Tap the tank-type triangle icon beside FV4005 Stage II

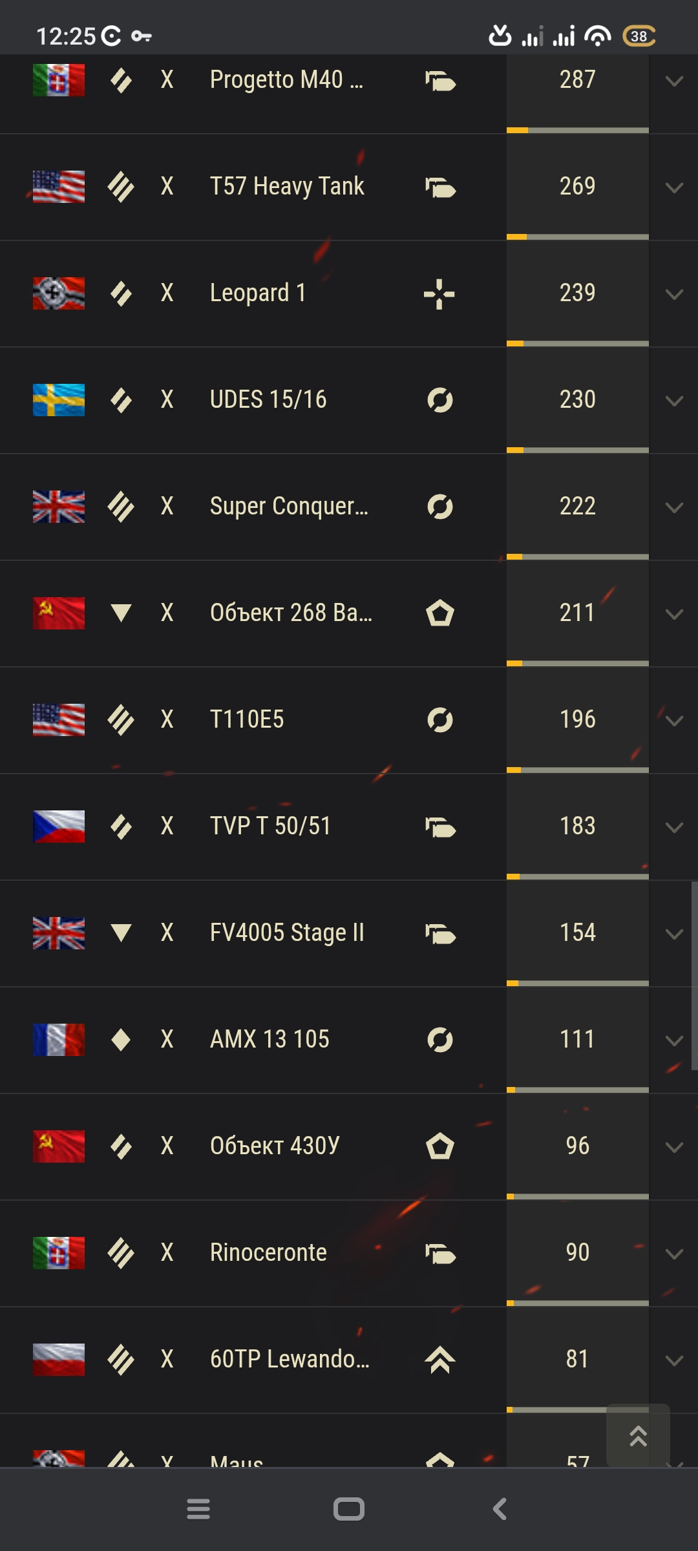click(121, 933)
